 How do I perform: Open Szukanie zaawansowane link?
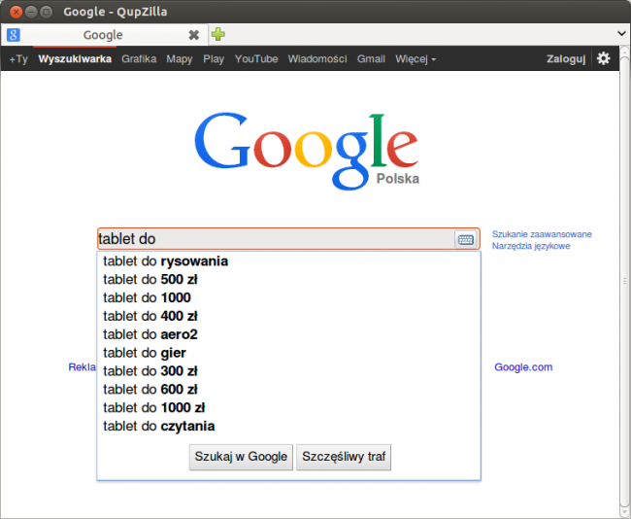[542, 234]
